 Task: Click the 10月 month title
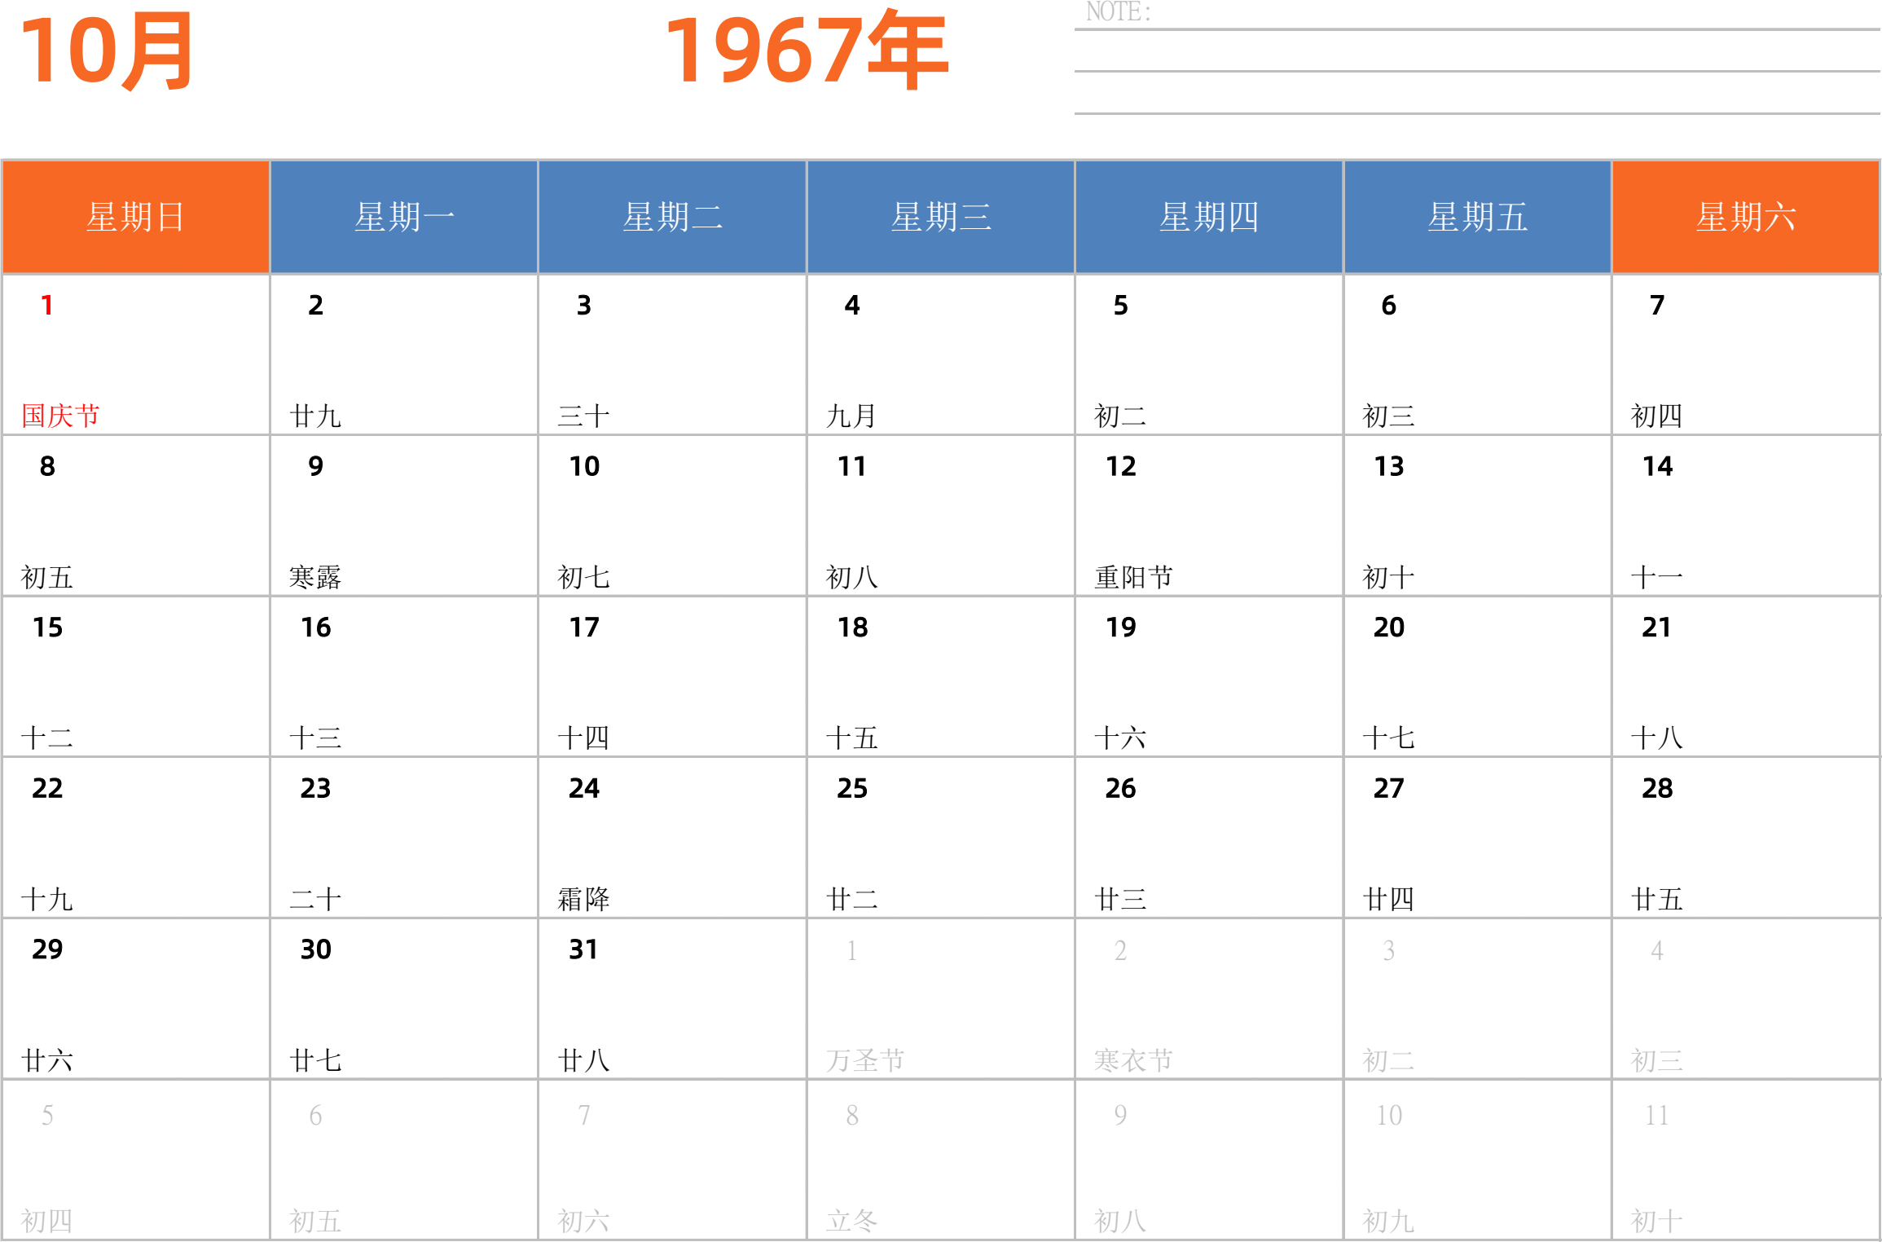point(106,51)
